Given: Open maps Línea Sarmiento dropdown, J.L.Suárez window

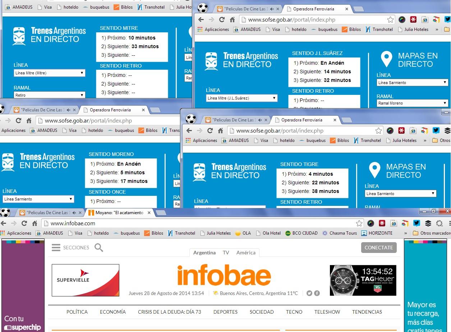Looking at the screenshot, I should click(x=412, y=83).
